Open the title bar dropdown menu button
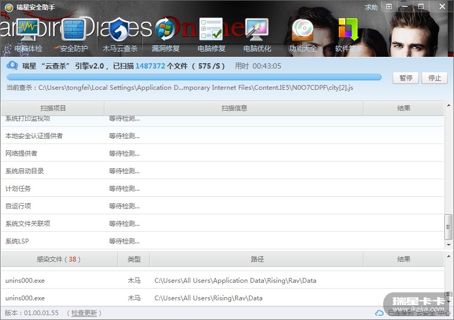 [x=389, y=6]
